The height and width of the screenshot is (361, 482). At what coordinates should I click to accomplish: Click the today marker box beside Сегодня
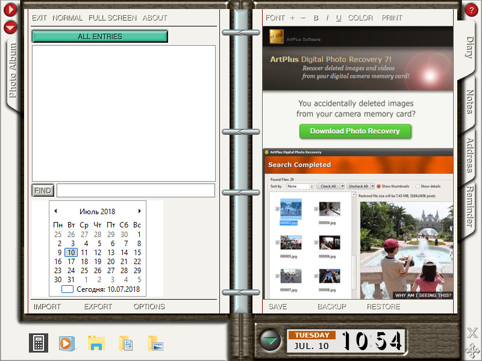67,289
